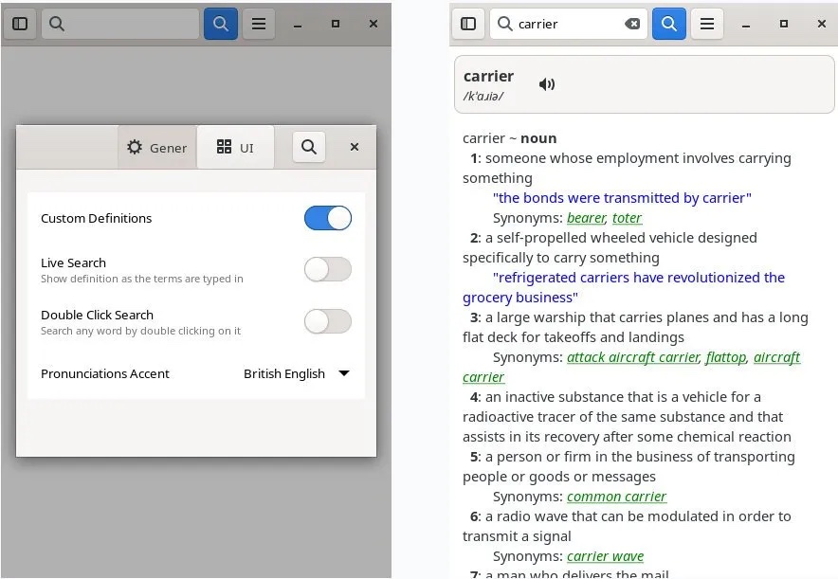Click the blue search button beside carrier field
The height and width of the screenshot is (579, 838).
point(668,24)
